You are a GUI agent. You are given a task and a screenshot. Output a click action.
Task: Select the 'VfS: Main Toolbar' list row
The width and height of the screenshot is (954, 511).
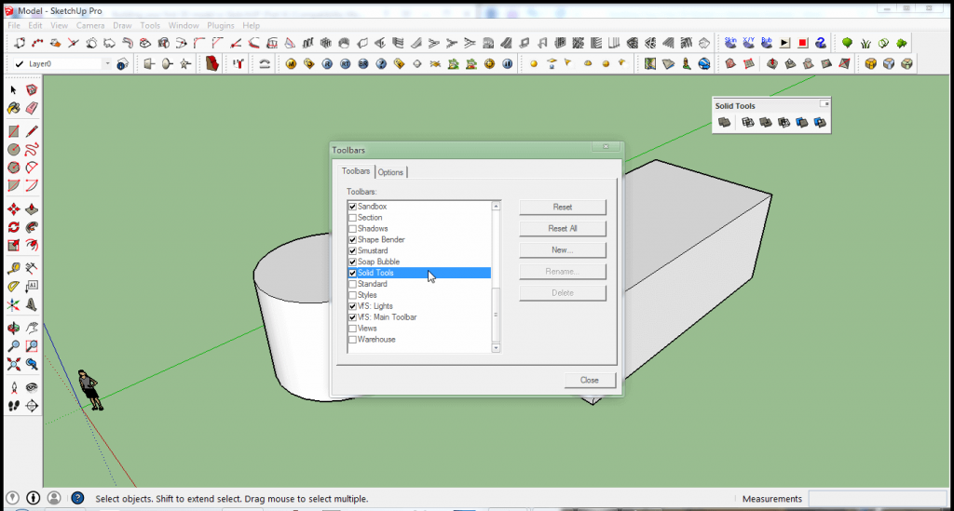(x=419, y=317)
